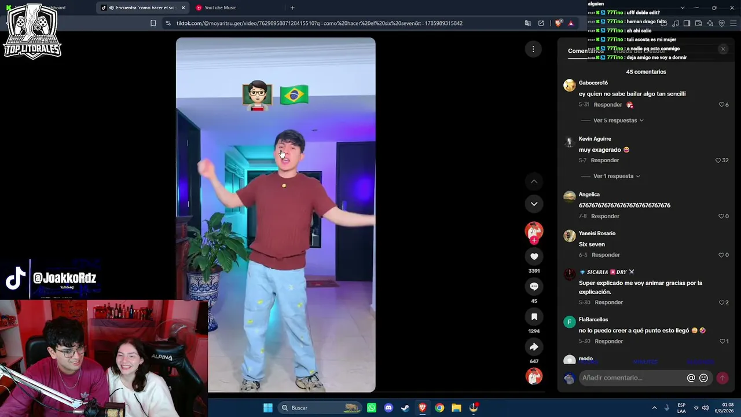741x417 pixels.
Task: Toggle the browser sidebar panel
Action: 687,23
